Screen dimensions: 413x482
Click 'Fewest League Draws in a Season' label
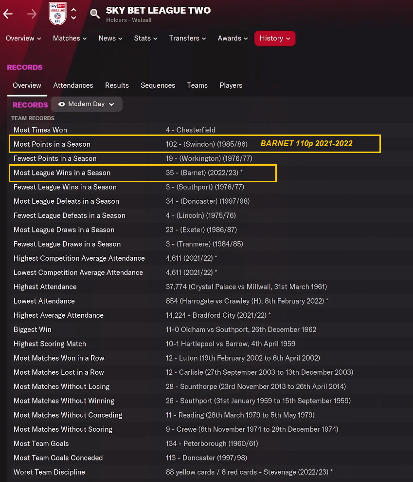67,244
